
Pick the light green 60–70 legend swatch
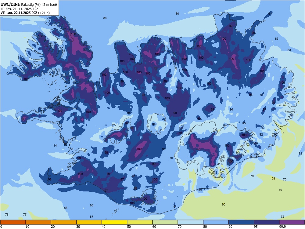coord(165,222)
